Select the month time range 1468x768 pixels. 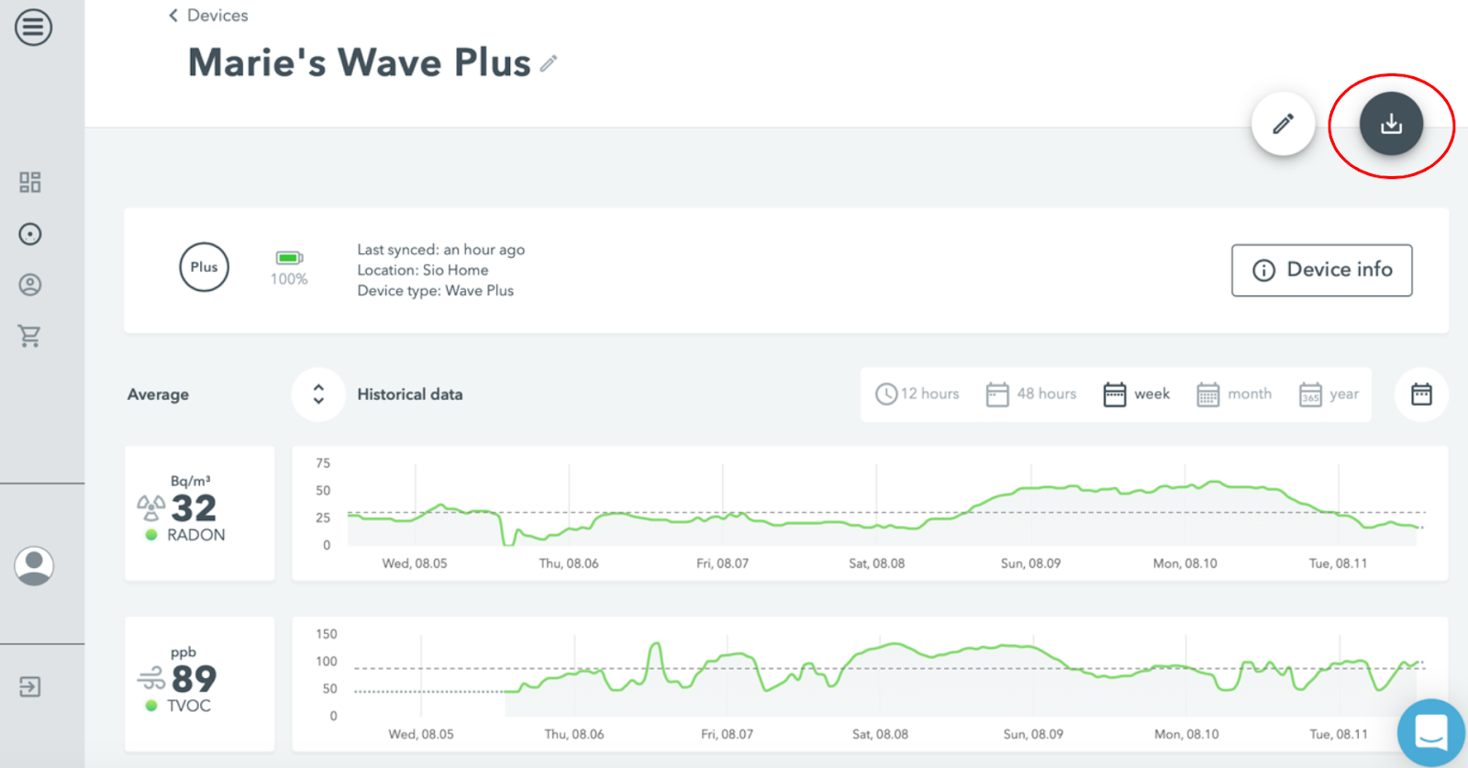coord(1234,394)
